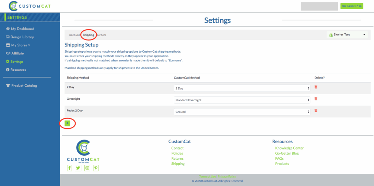Click the My Stores storefront icon
The height and width of the screenshot is (186, 374).
(x=8, y=45)
